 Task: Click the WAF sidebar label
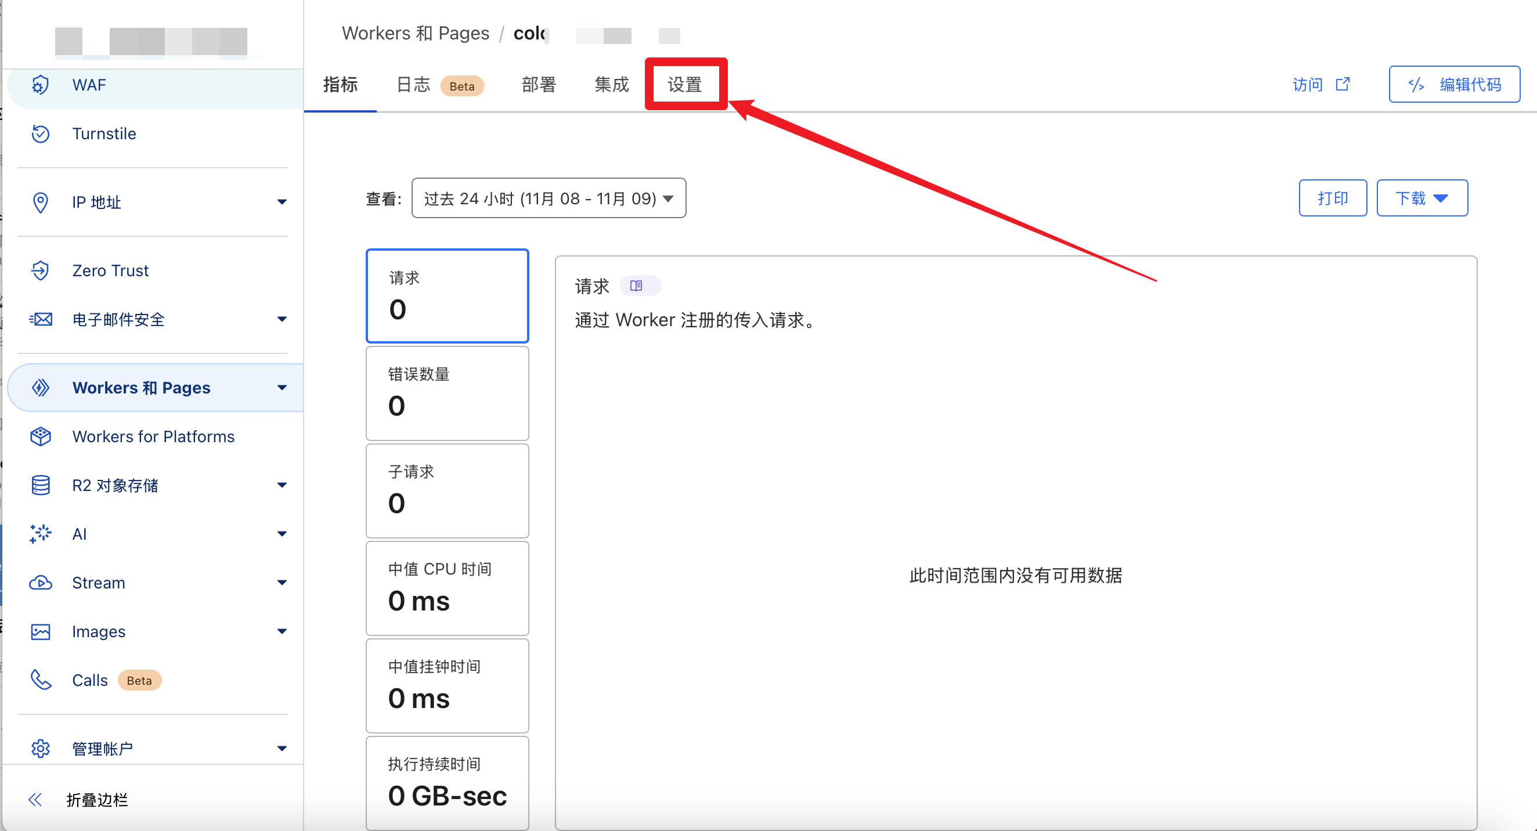pyautogui.click(x=89, y=85)
